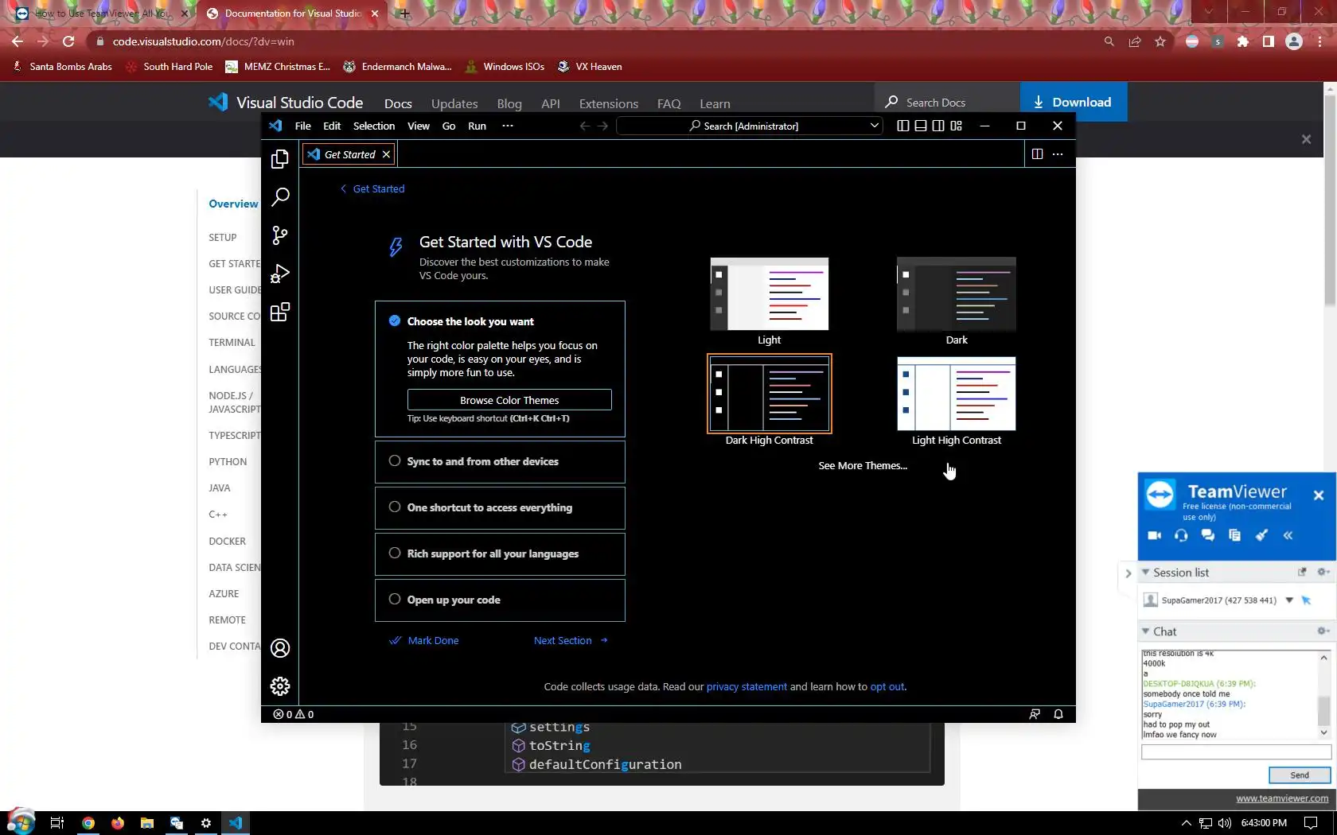1337x835 pixels.
Task: Open SupaGamer2017 session dropdown arrow
Action: (1289, 600)
